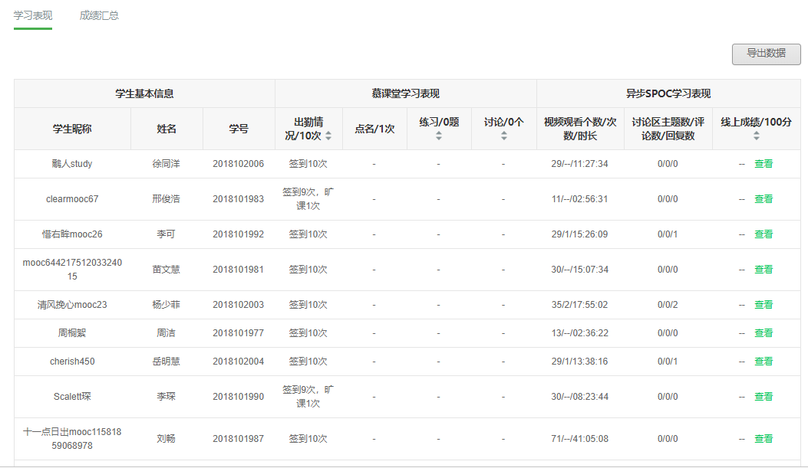The height and width of the screenshot is (468, 808).
Task: Open 查看 link for 邢俊浩
Action: (763, 199)
